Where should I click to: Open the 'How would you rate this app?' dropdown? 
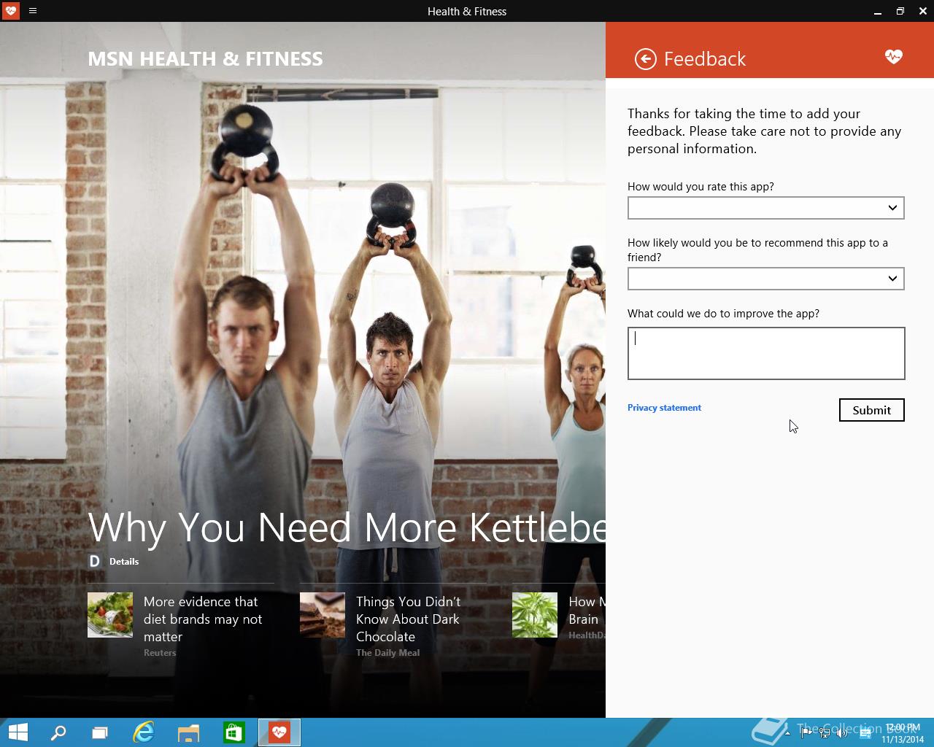tap(766, 208)
